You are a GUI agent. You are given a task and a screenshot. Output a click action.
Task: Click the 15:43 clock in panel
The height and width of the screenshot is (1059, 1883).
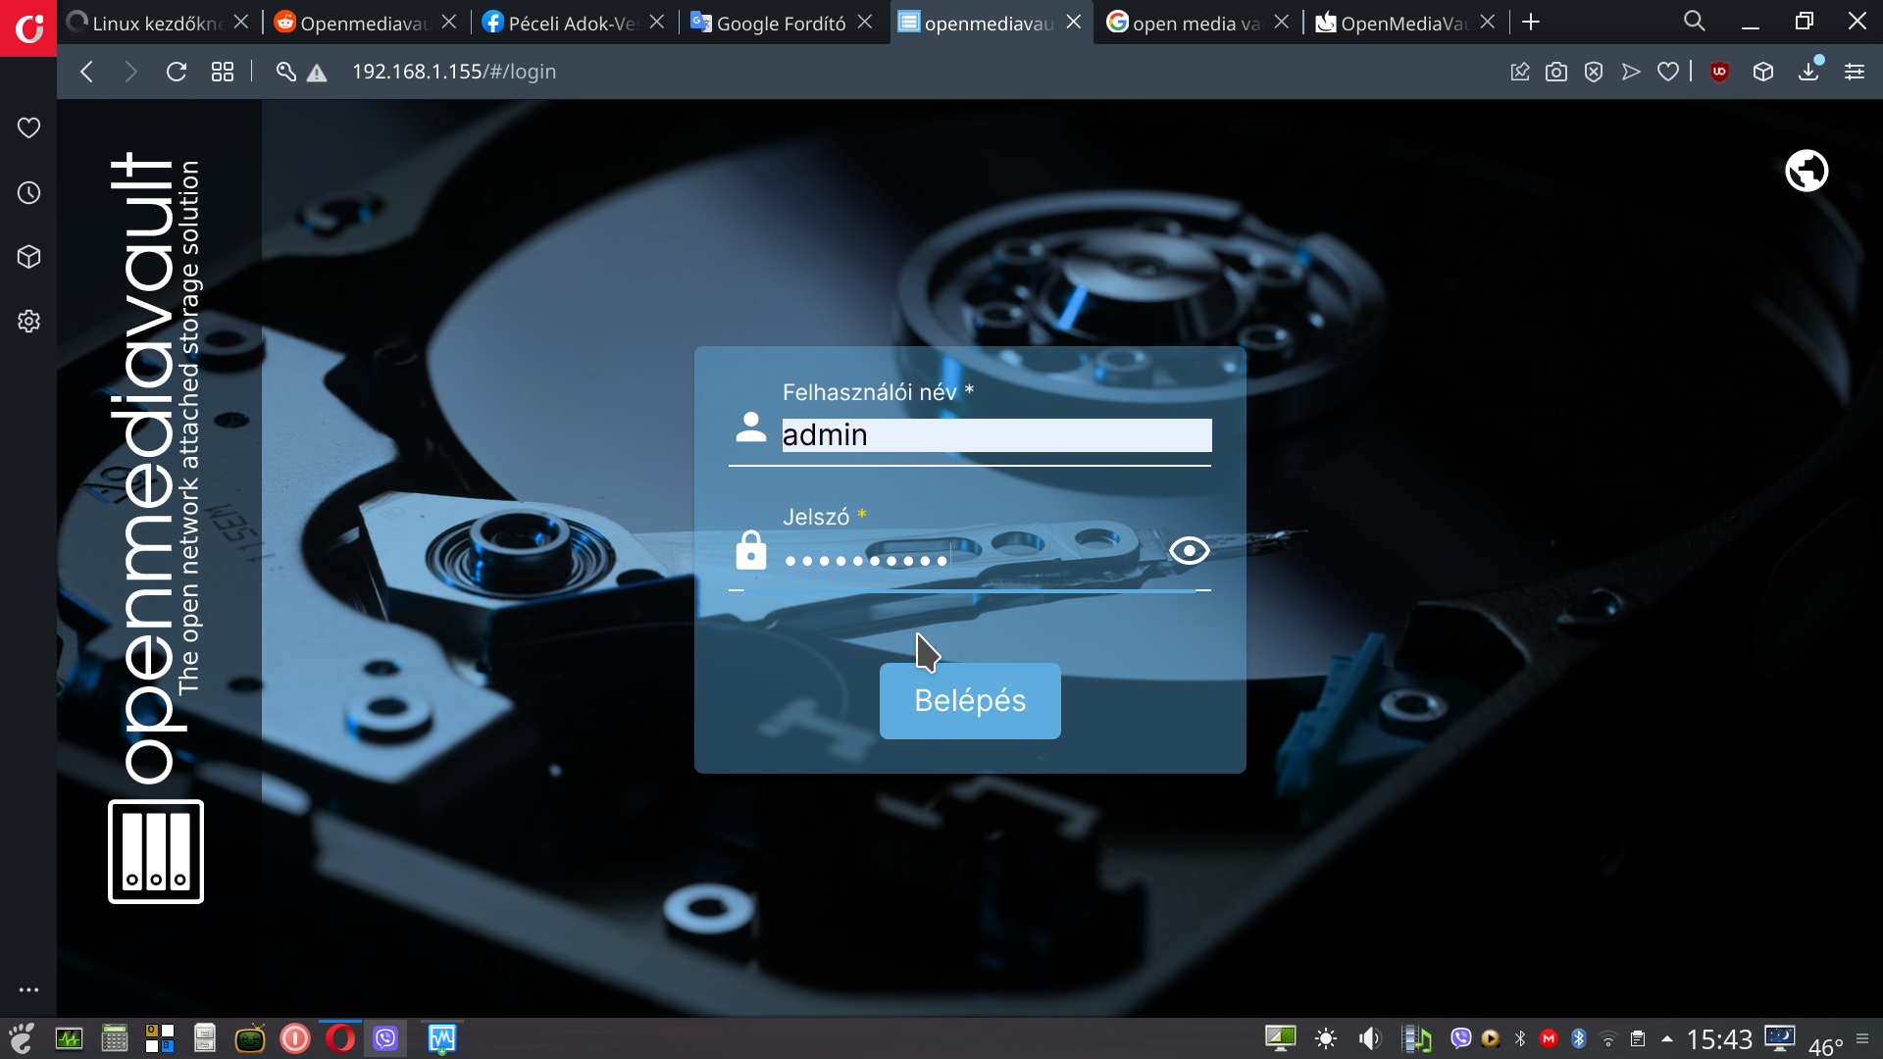coord(1719,1039)
